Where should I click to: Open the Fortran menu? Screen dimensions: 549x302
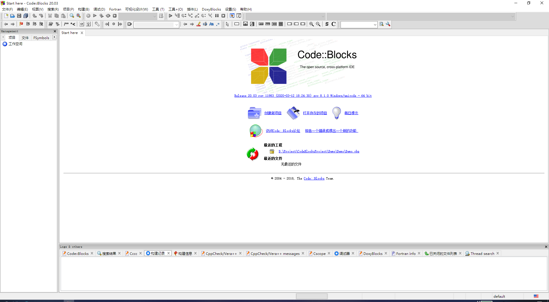tap(115, 9)
